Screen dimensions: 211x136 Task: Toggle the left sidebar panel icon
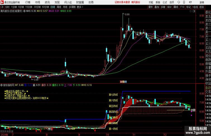pyautogui.click(x=2, y=7)
